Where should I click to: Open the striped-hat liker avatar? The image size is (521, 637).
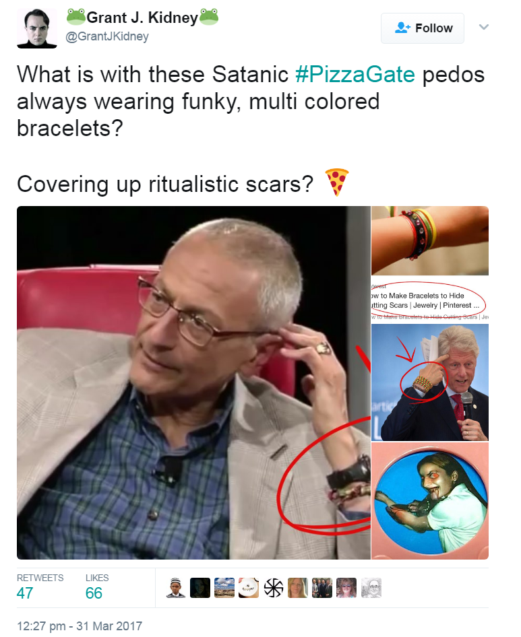176,588
